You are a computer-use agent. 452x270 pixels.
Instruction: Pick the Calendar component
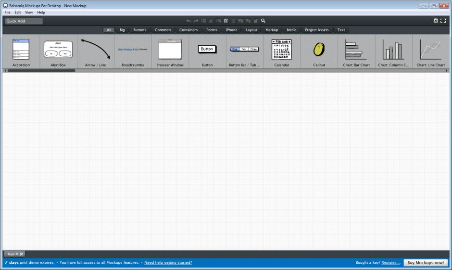282,52
